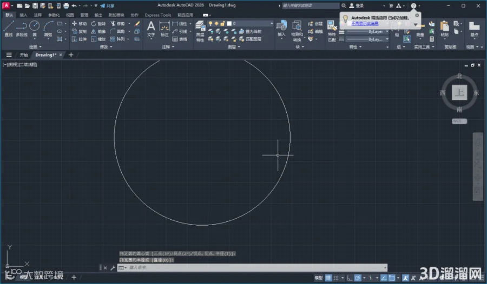Select the Mirror (镜像) tool
487x284 pixels.
[x=98, y=31]
